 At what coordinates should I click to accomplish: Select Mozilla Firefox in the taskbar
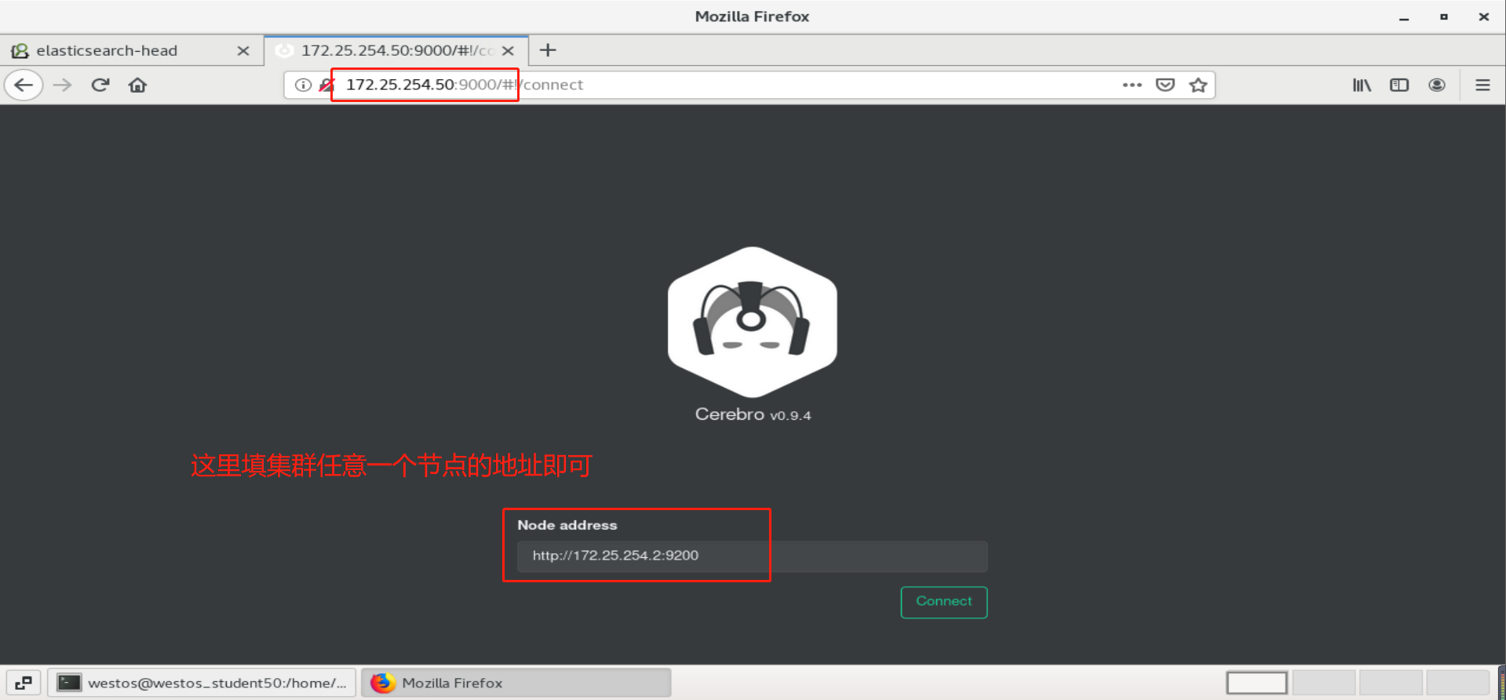pos(516,683)
